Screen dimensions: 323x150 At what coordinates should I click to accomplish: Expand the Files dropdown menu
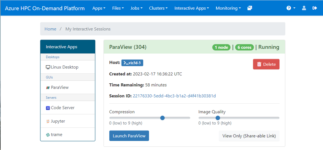(118, 8)
